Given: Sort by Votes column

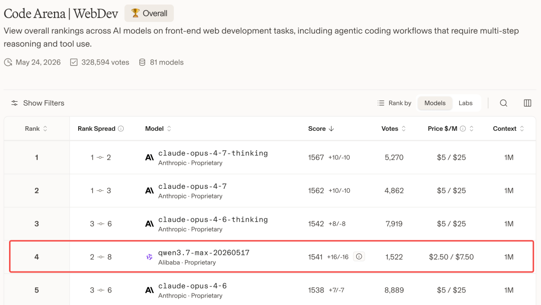Looking at the screenshot, I should [x=393, y=129].
